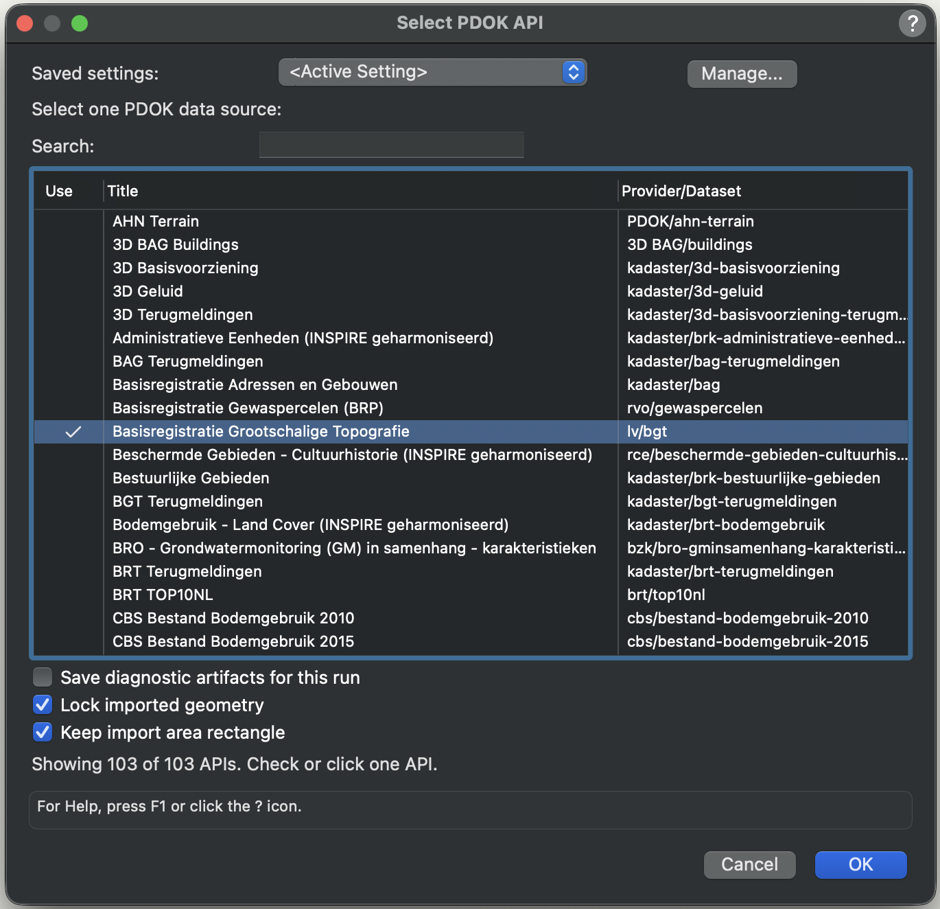
Task: Select CBS Bestand Bodemgebruik 2010
Action: pyautogui.click(x=471, y=618)
